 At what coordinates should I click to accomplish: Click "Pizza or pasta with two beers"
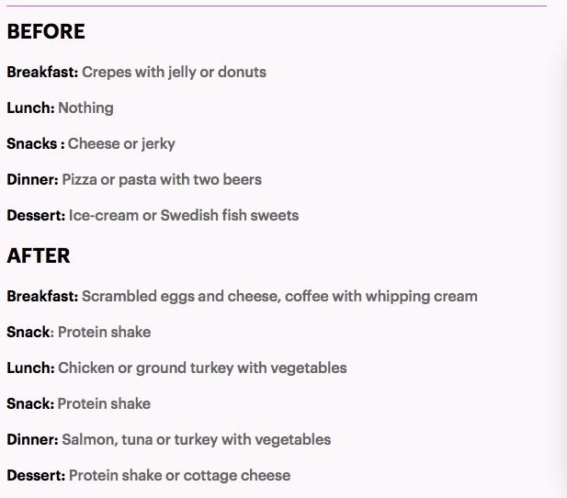162,179
